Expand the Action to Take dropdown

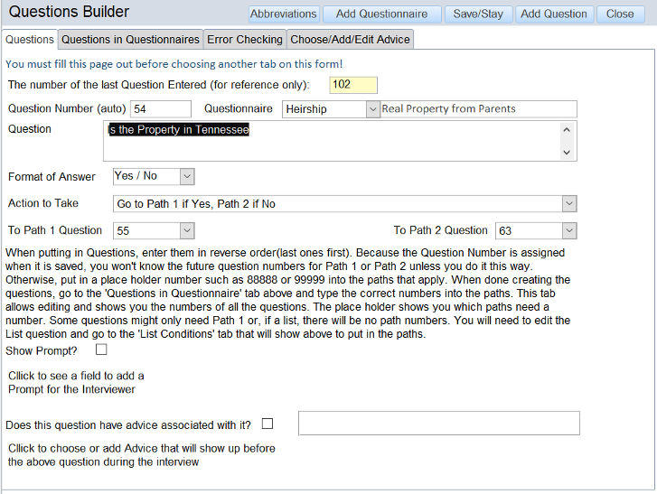(568, 204)
